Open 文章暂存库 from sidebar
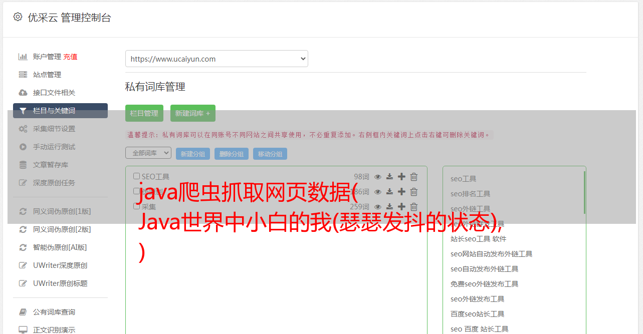The height and width of the screenshot is (334, 643). click(x=51, y=165)
